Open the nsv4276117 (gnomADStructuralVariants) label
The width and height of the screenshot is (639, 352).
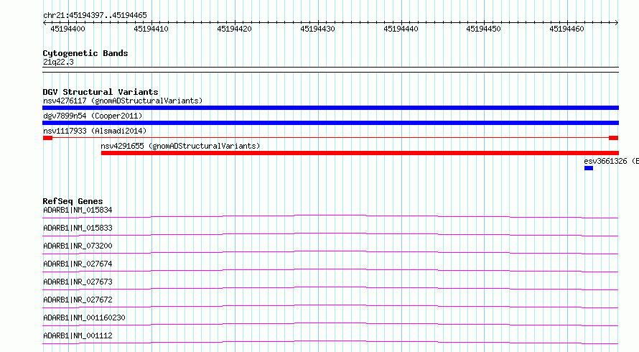pyautogui.click(x=123, y=101)
